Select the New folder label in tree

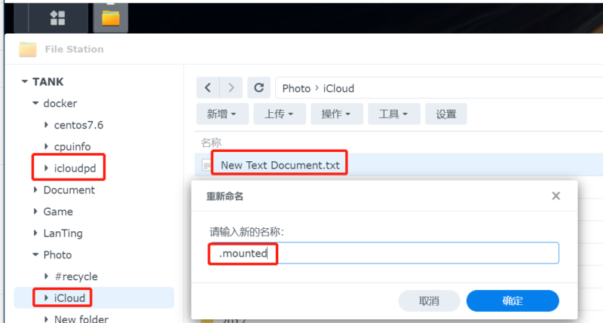tap(81, 318)
